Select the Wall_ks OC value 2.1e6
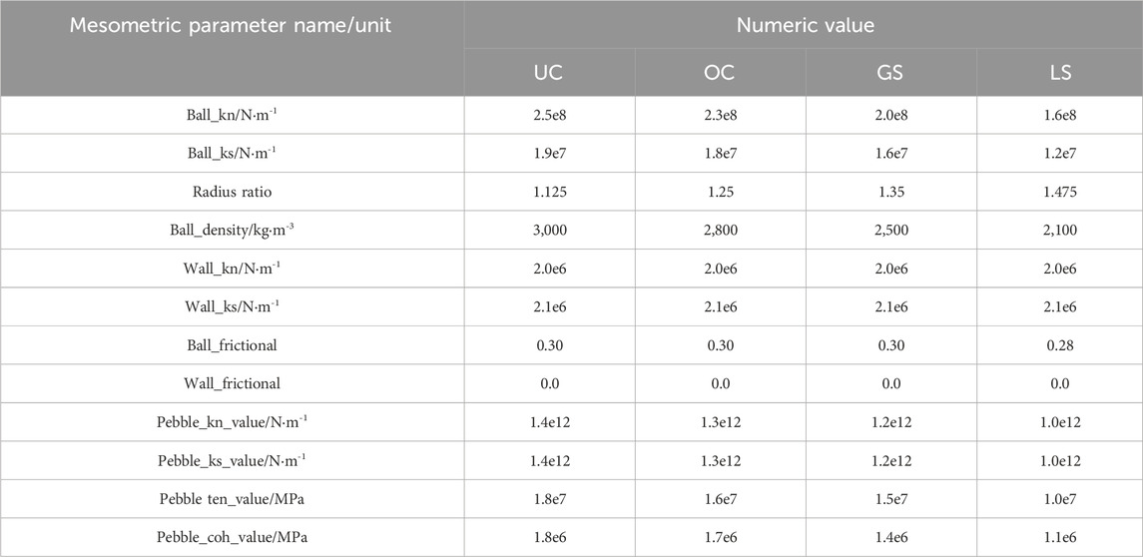This screenshot has height=557, width=1143. [720, 306]
